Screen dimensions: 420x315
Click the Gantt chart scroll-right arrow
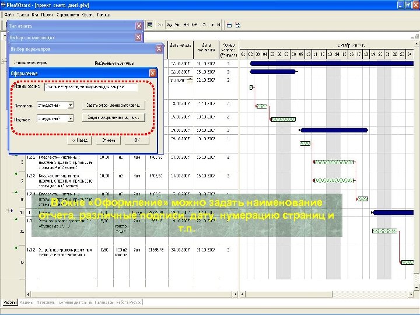tap(411, 294)
